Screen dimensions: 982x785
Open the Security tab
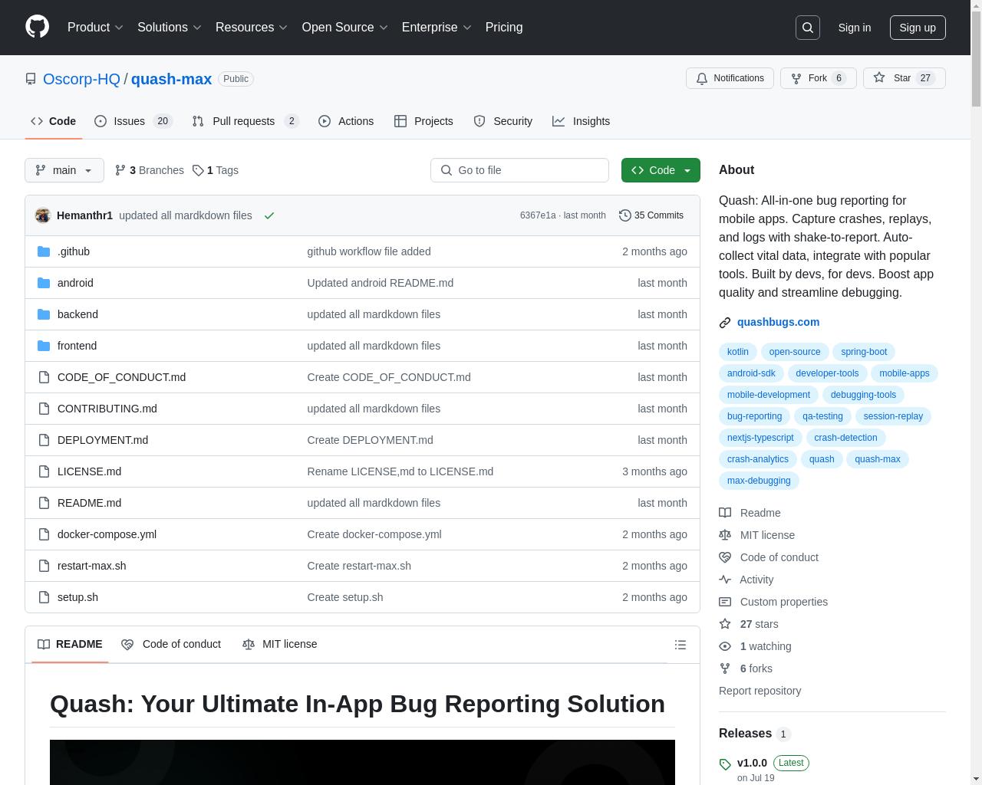coord(503,121)
